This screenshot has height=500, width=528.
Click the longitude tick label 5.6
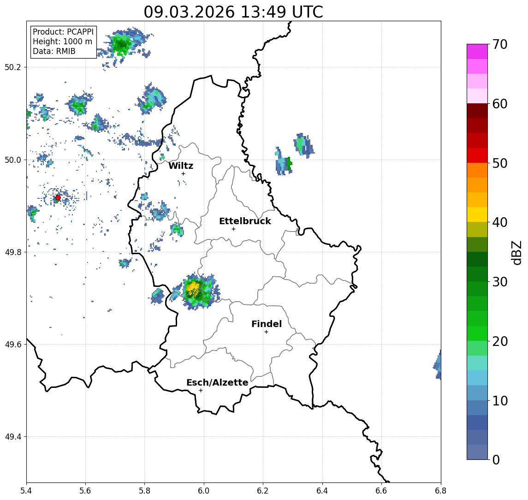[x=85, y=491]
